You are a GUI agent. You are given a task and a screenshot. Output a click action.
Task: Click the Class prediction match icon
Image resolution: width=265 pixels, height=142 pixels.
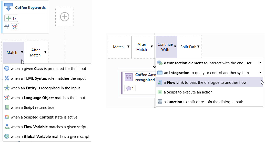(x=7, y=68)
